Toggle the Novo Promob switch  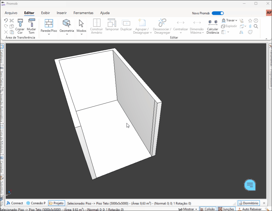pos(218,13)
